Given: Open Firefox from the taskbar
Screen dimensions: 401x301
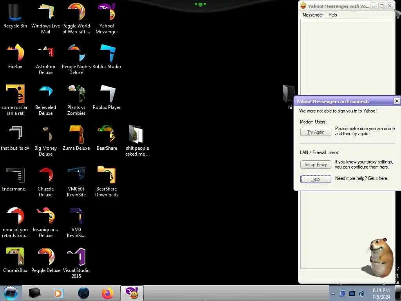Looking at the screenshot, I should 107,293.
